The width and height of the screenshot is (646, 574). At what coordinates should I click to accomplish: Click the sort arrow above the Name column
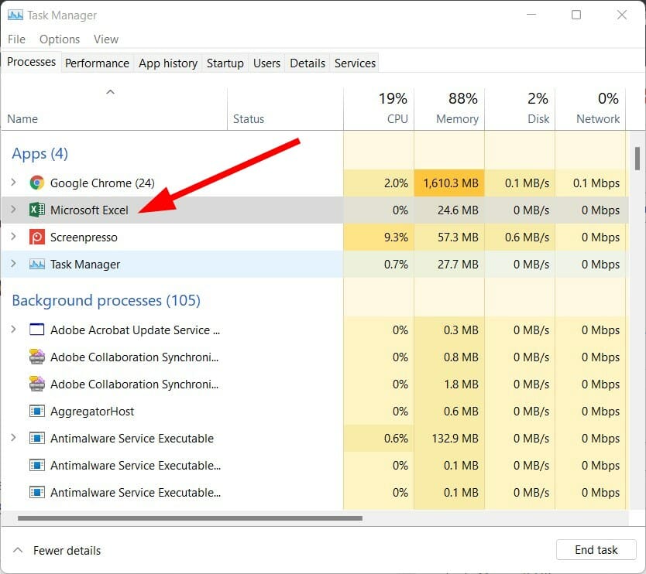coord(110,92)
